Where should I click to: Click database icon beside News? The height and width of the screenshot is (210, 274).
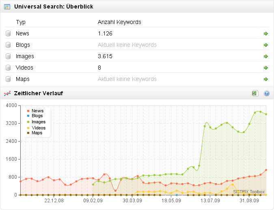pyautogui.click(x=7, y=33)
